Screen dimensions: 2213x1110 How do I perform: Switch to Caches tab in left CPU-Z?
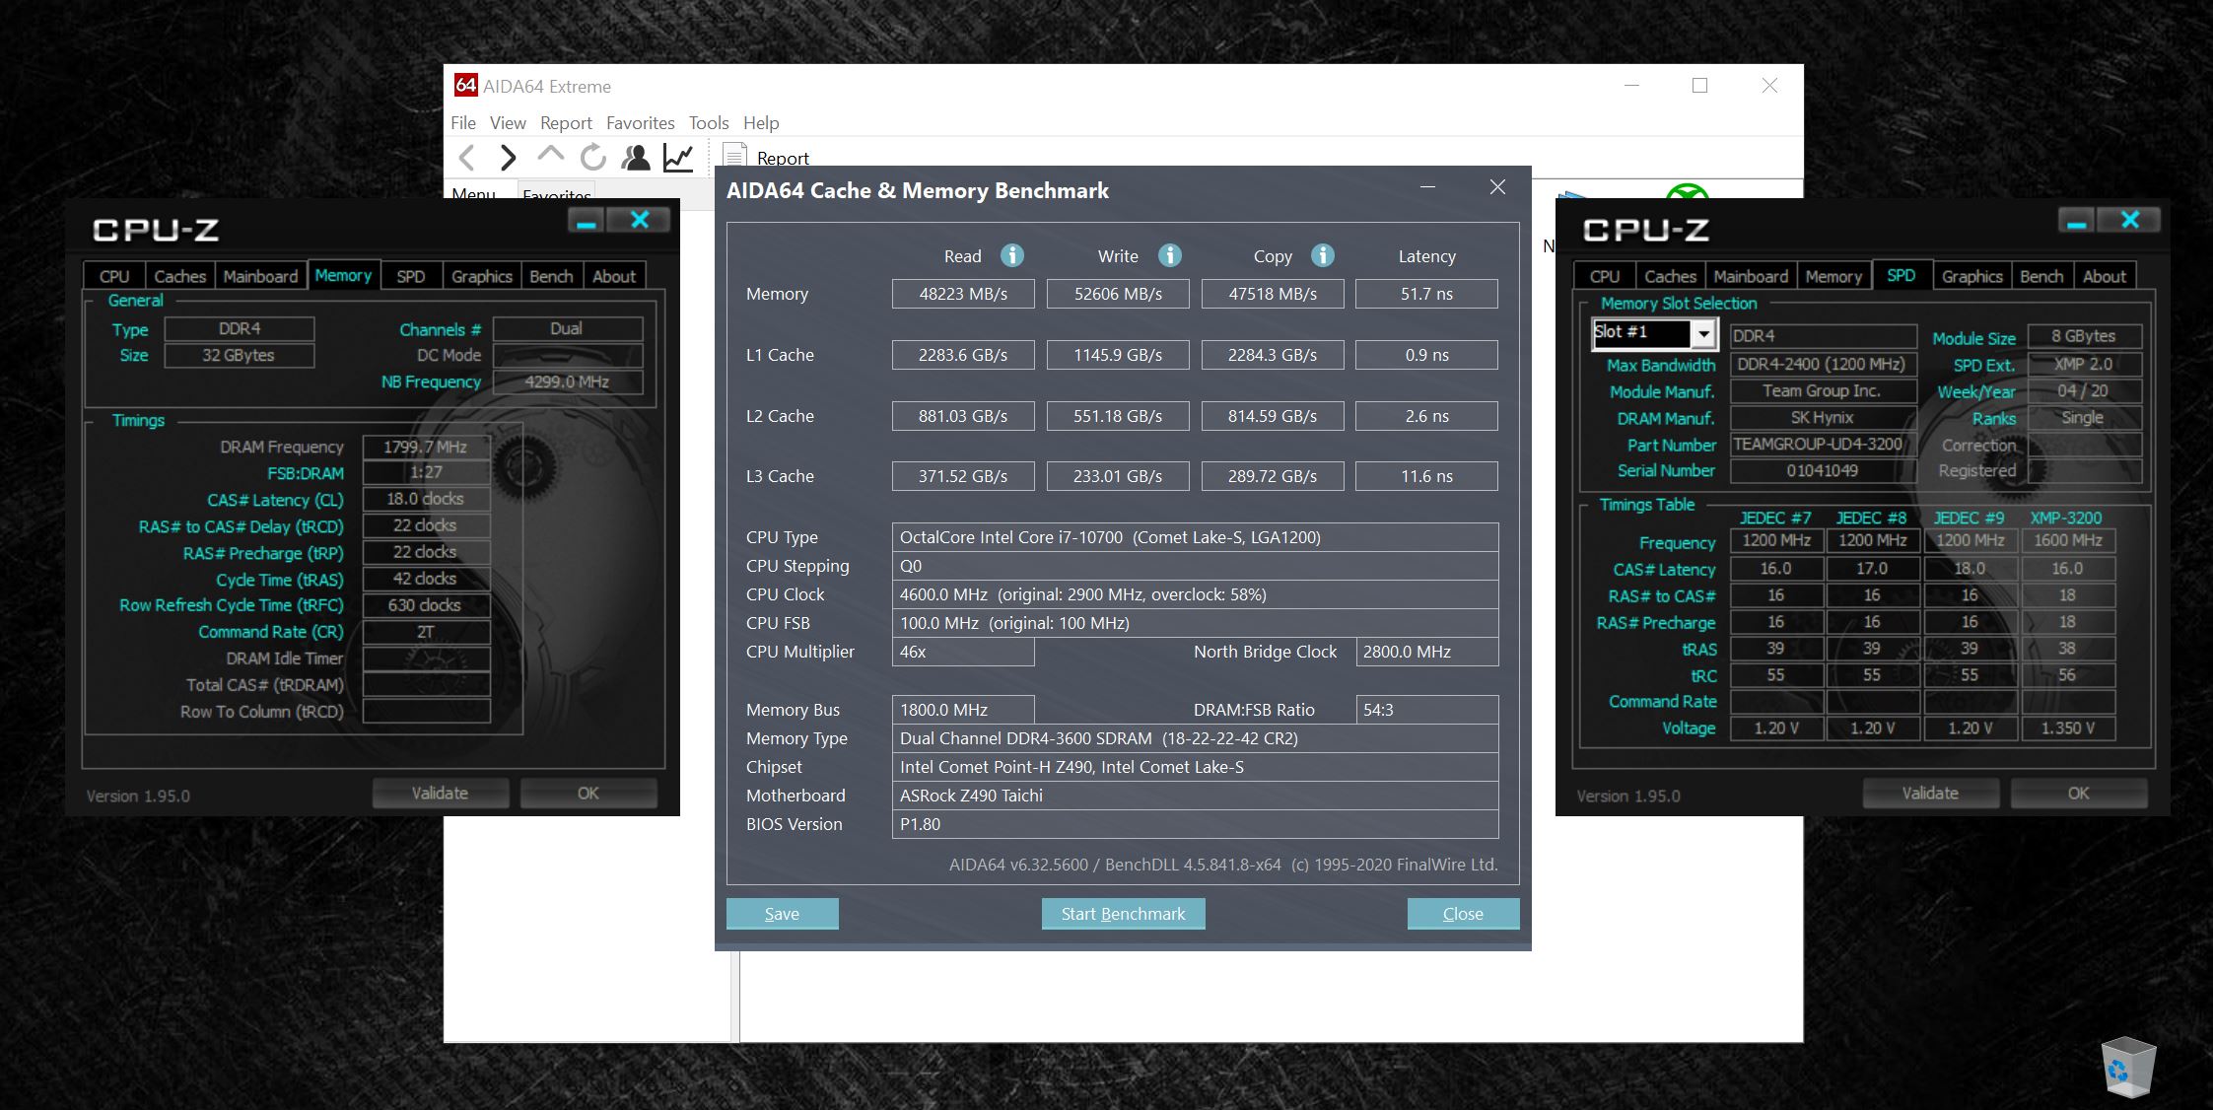tap(180, 276)
